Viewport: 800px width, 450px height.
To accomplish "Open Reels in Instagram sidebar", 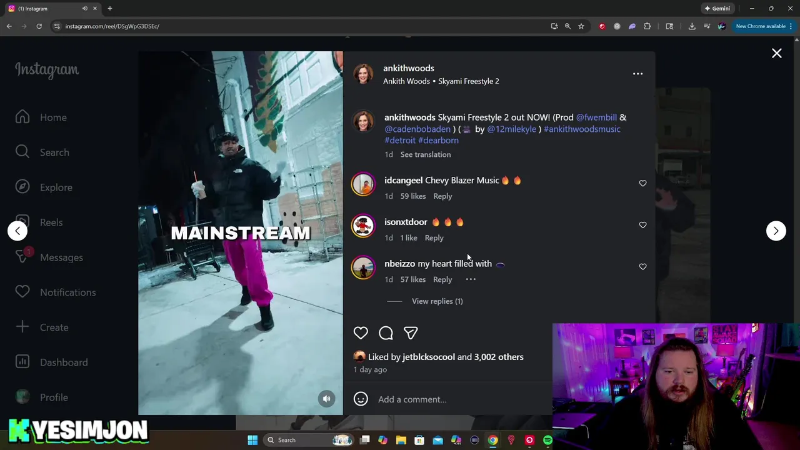I will pos(39,222).
